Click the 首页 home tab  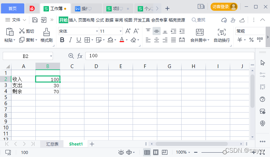click(12, 8)
